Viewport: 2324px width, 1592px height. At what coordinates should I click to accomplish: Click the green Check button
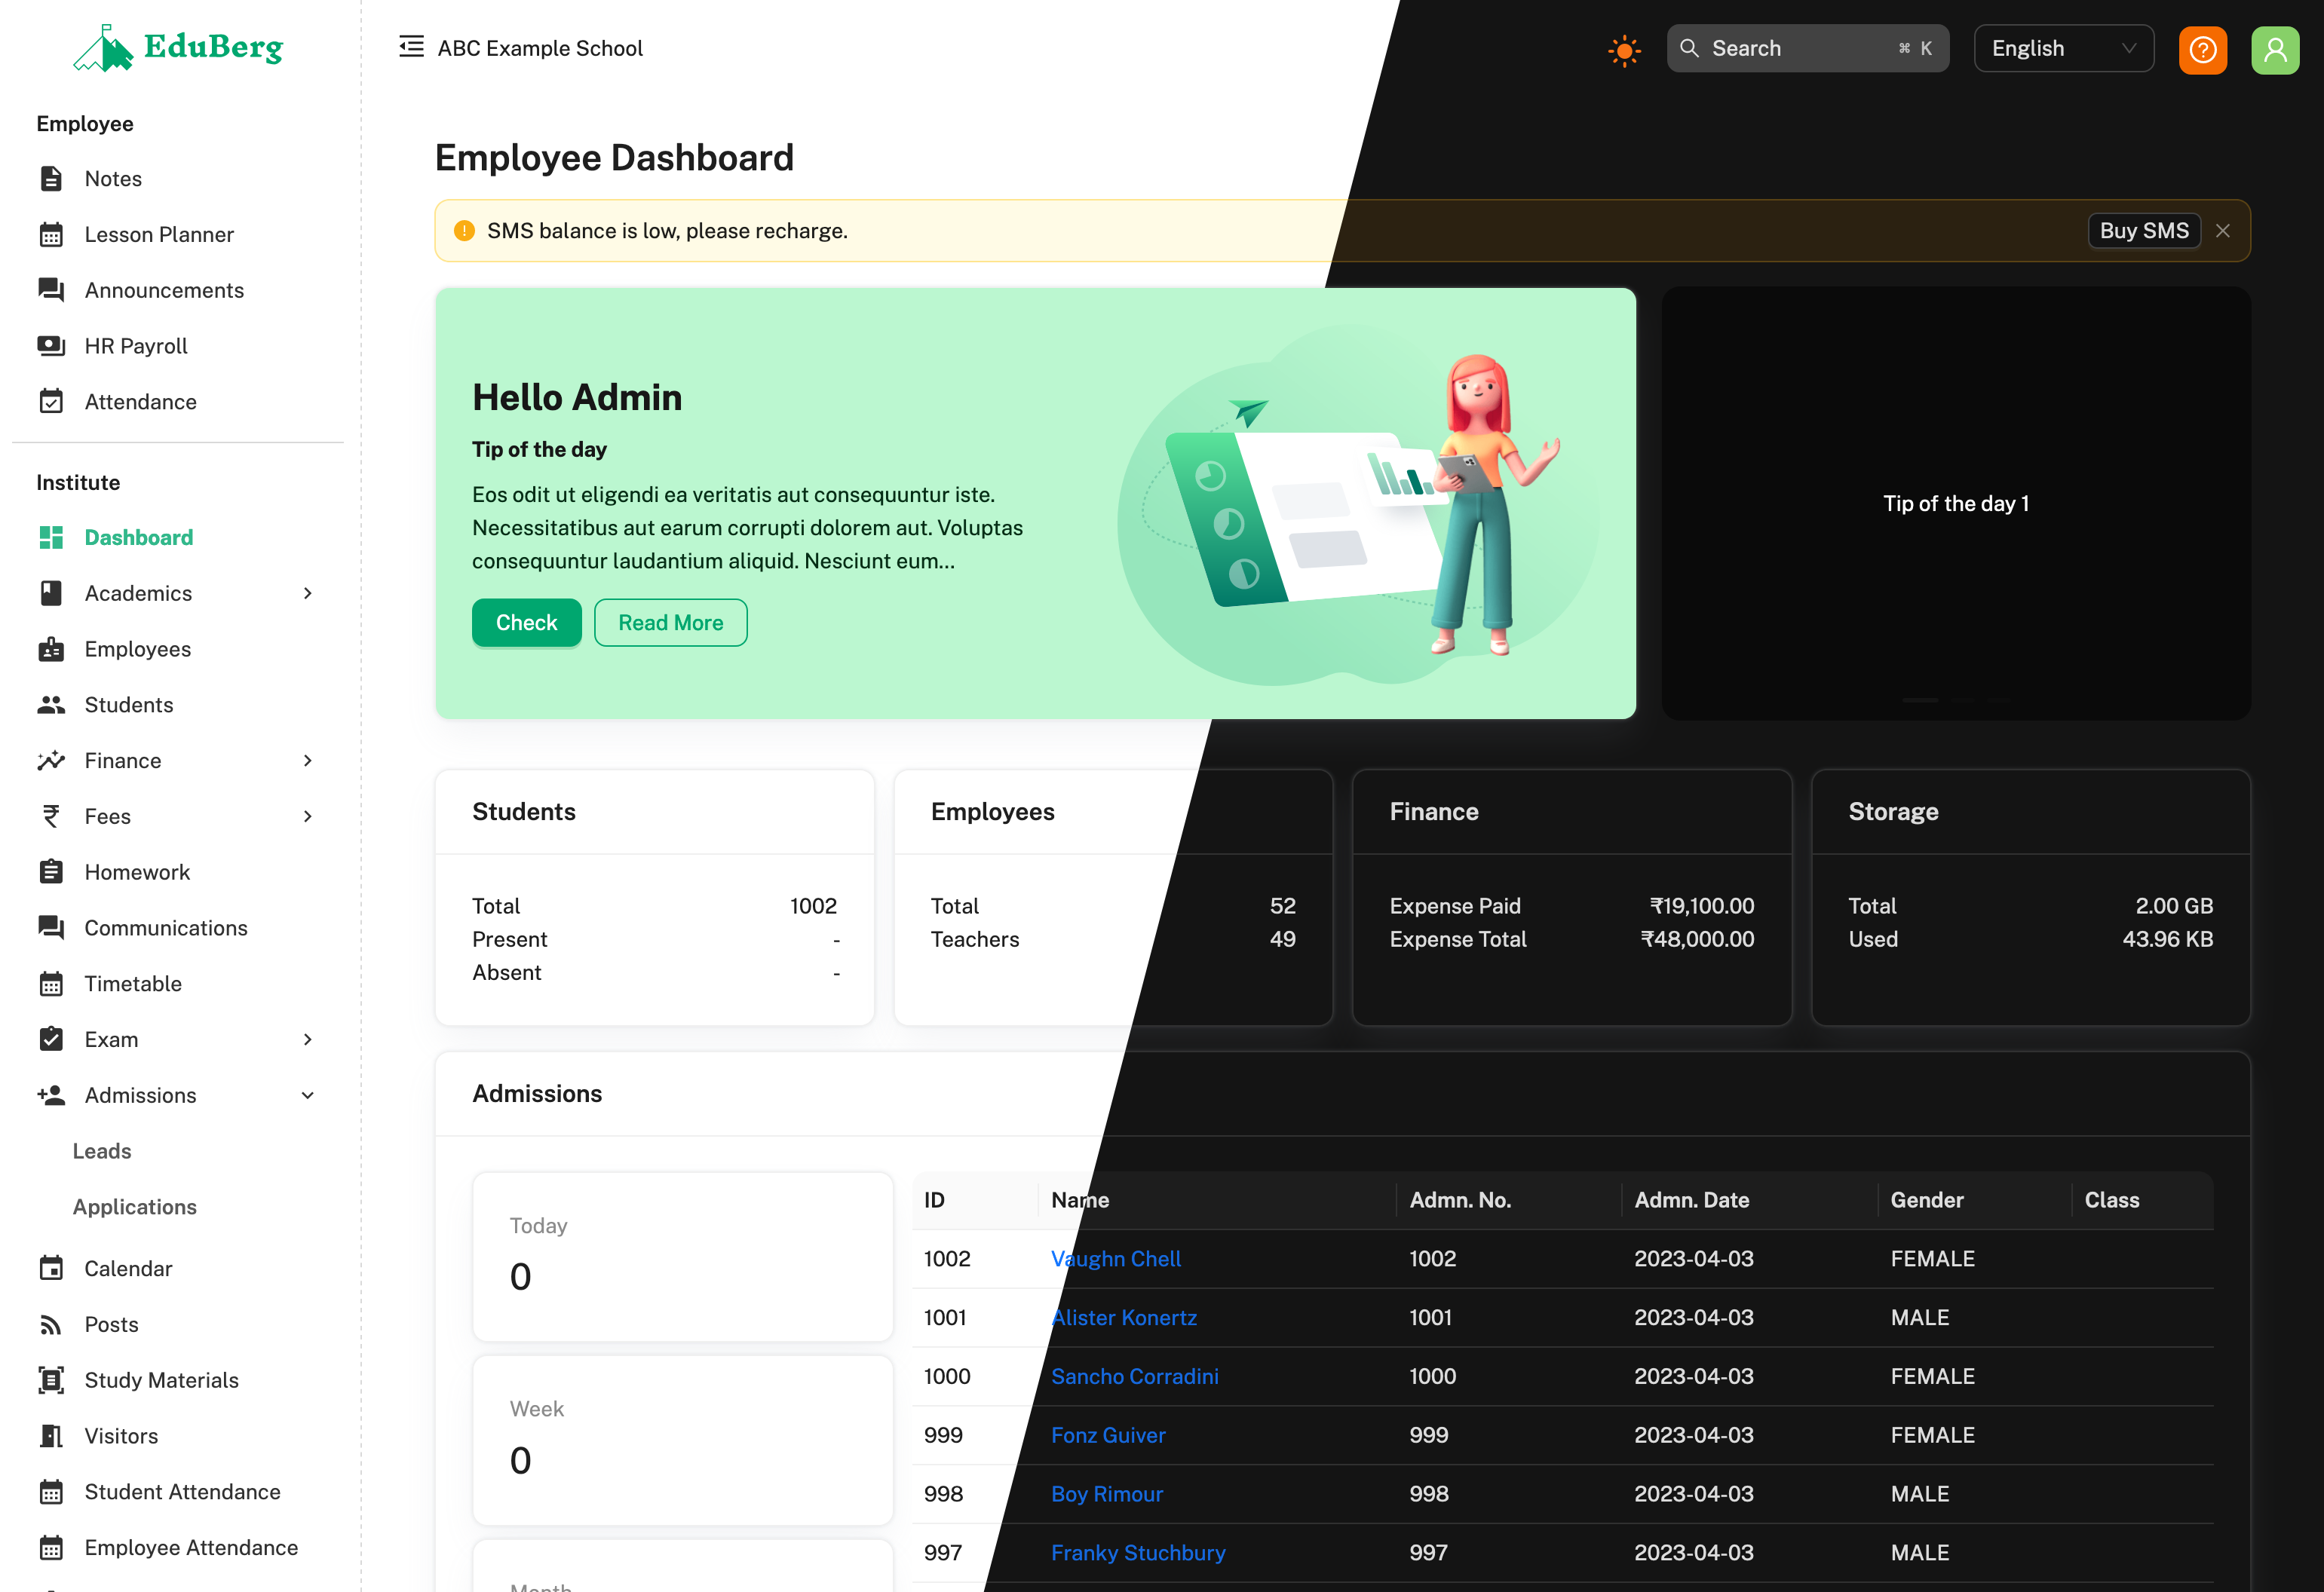(x=526, y=623)
